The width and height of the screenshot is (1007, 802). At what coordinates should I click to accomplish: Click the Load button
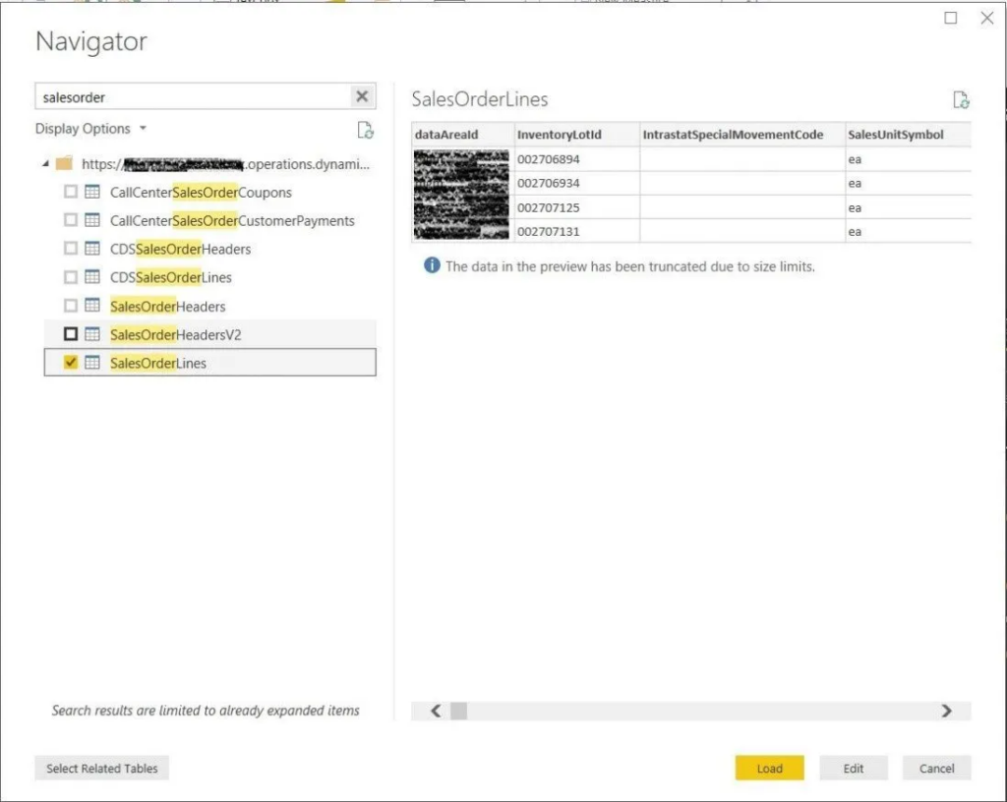pos(769,768)
